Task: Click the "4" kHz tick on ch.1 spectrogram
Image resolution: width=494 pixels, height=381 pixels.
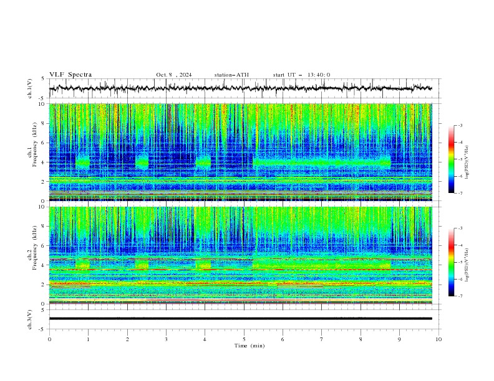Action: [x=44, y=162]
